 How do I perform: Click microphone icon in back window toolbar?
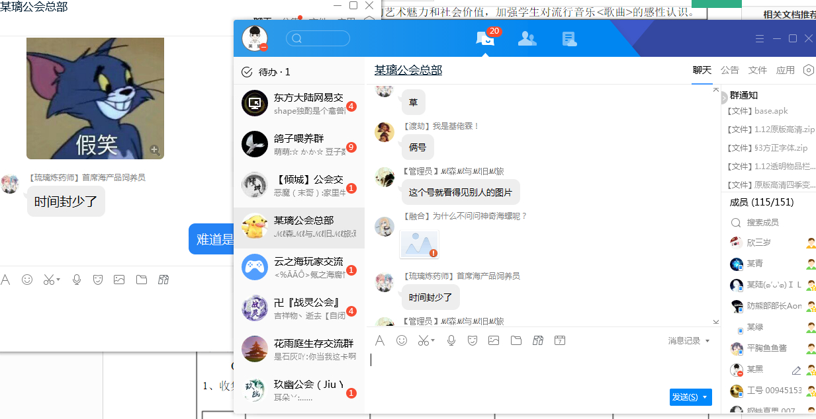(x=77, y=280)
